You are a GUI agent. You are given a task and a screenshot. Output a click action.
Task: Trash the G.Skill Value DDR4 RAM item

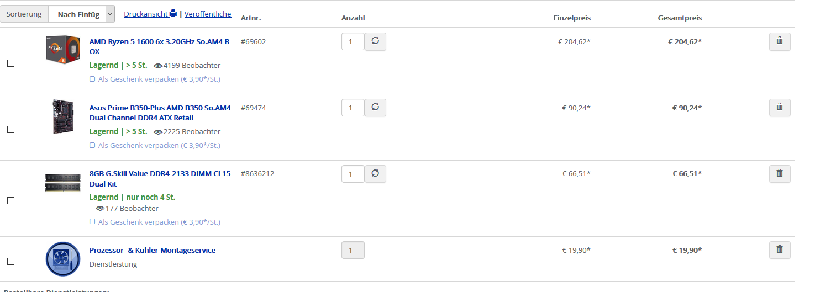coord(780,174)
